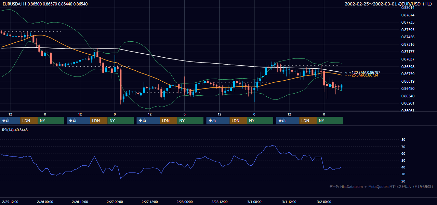Screen dimensions: 437x205
Task: Click the RSI scale value 30
Action: (x=403, y=174)
